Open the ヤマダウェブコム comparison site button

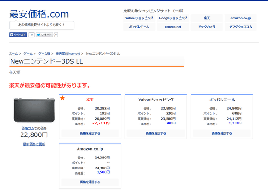[x=241, y=27]
